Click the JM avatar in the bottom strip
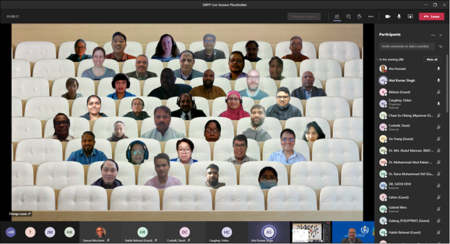This screenshot has height=244, width=450. click(x=50, y=232)
